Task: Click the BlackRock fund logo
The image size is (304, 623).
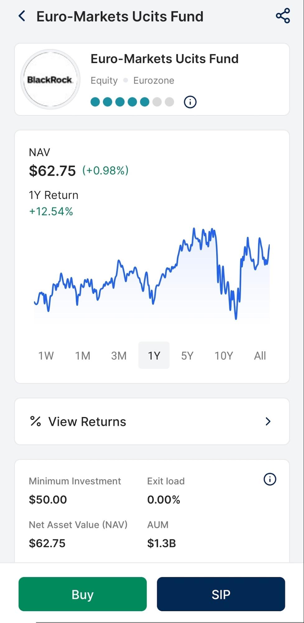Action: coord(50,79)
